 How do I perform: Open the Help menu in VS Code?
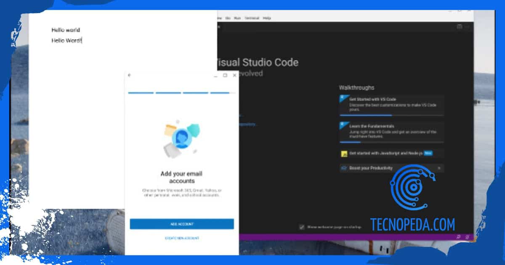pos(267,18)
